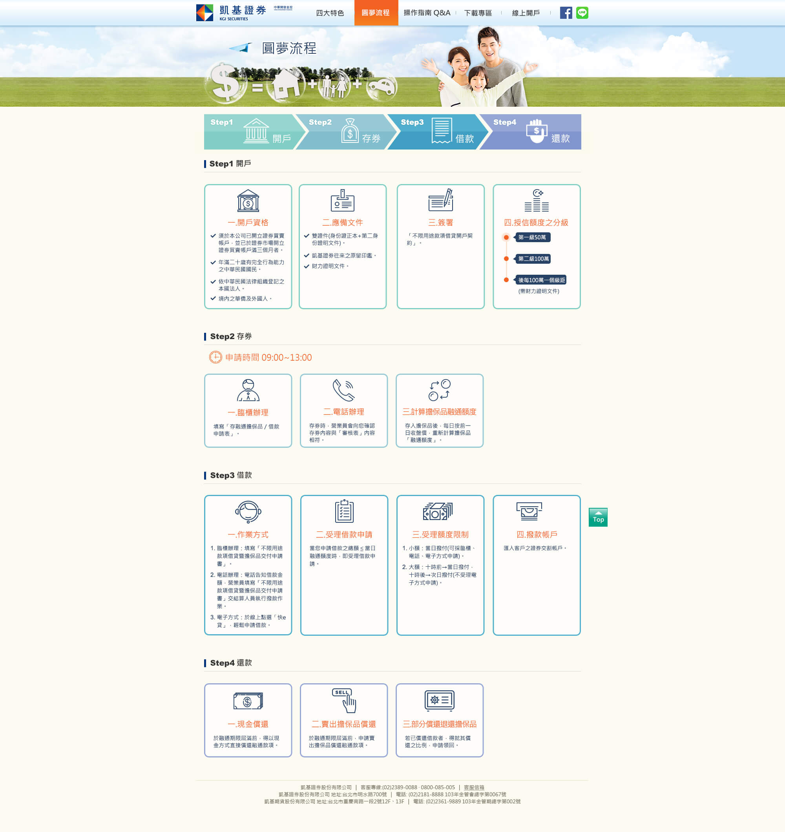
Task: Click the bank icon above 開戶資格
Action: pos(248,201)
